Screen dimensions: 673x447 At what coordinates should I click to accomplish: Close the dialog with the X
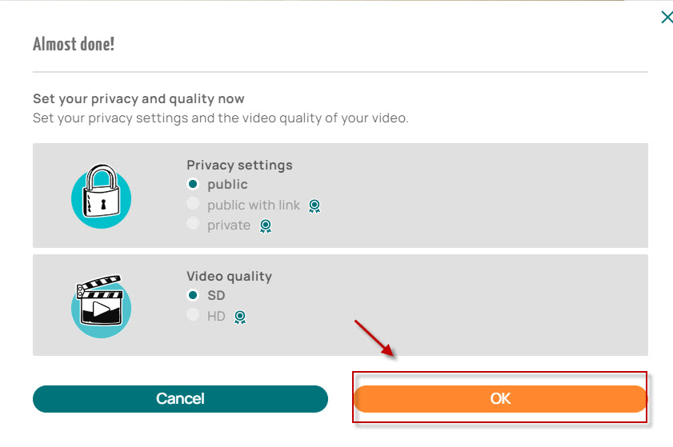click(x=666, y=17)
